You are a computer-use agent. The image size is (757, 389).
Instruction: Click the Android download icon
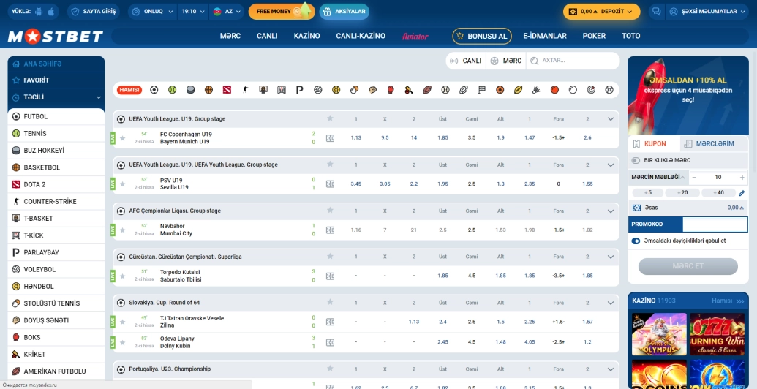tap(39, 11)
